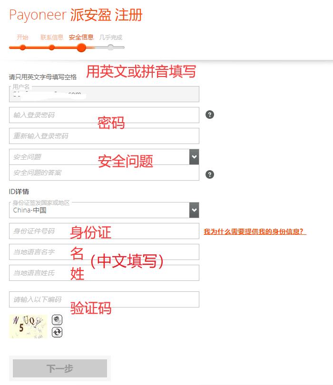Click the help icon beside the security answer field
The image size is (333, 385).
coord(210,174)
